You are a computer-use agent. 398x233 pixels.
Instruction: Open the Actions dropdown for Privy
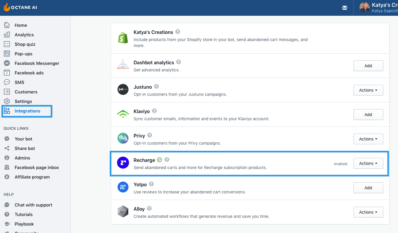368,139
